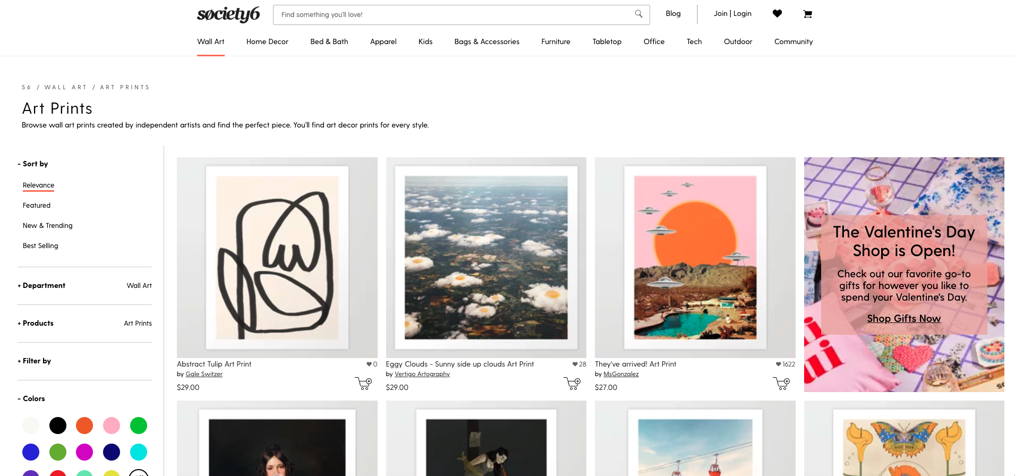Open the Tabletop menu
Screen dimensions: 1015x476
(x=607, y=42)
